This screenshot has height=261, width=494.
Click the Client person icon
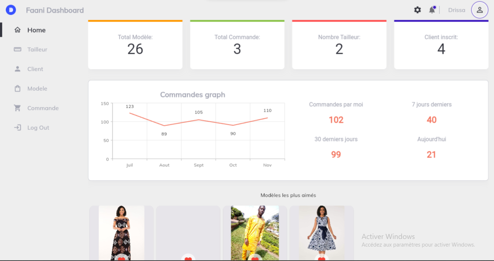(x=17, y=69)
